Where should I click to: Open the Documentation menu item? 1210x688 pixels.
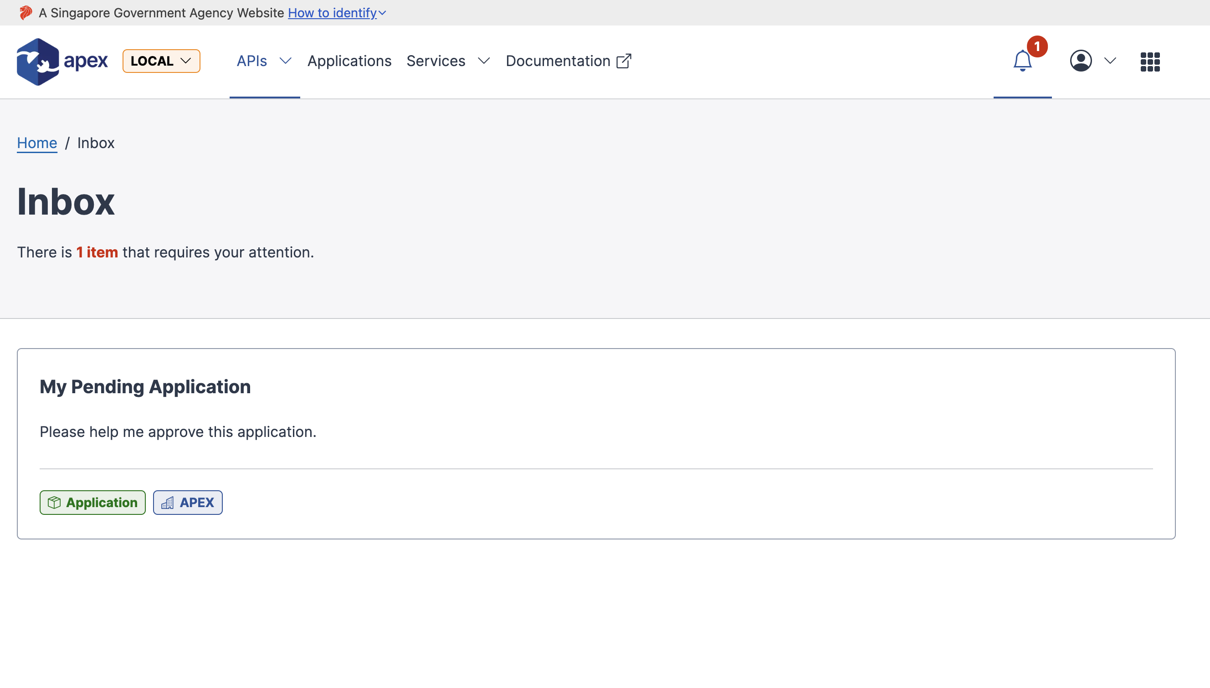click(x=558, y=61)
